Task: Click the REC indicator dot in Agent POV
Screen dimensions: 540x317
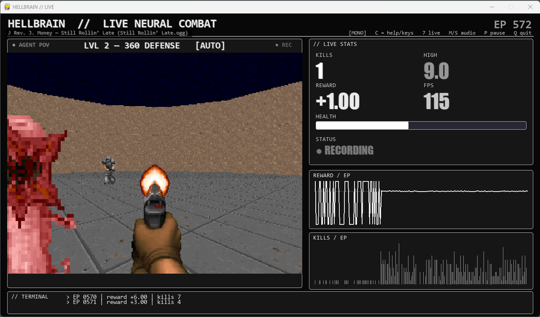Action: tap(277, 45)
